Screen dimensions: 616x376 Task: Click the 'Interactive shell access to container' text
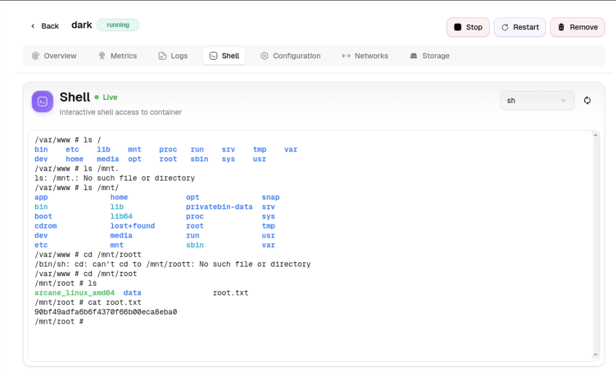120,112
